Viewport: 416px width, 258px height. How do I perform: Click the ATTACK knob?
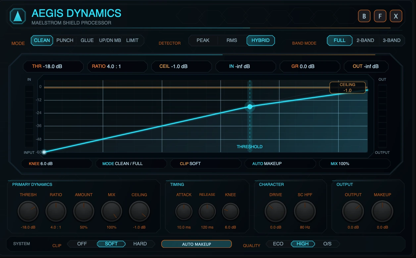pos(184,212)
